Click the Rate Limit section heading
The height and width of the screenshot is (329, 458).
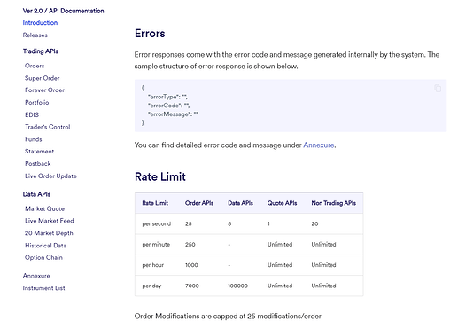tap(160, 176)
